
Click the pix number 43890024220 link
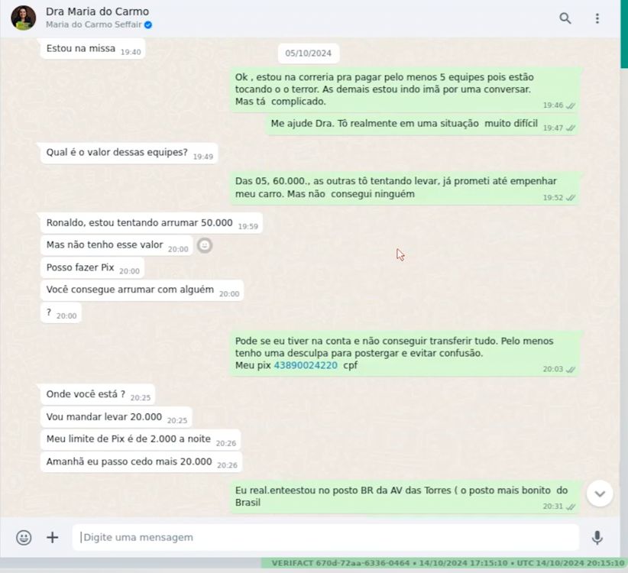306,365
